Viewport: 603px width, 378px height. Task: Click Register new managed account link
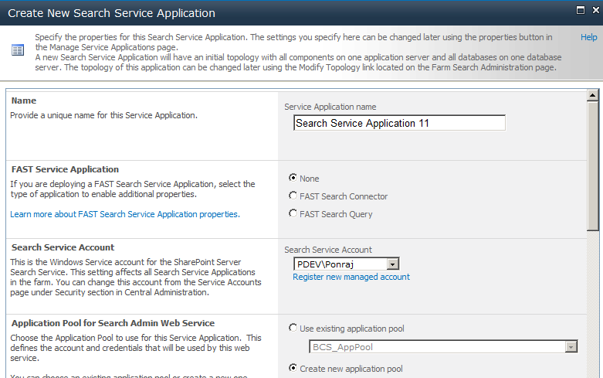click(x=351, y=278)
